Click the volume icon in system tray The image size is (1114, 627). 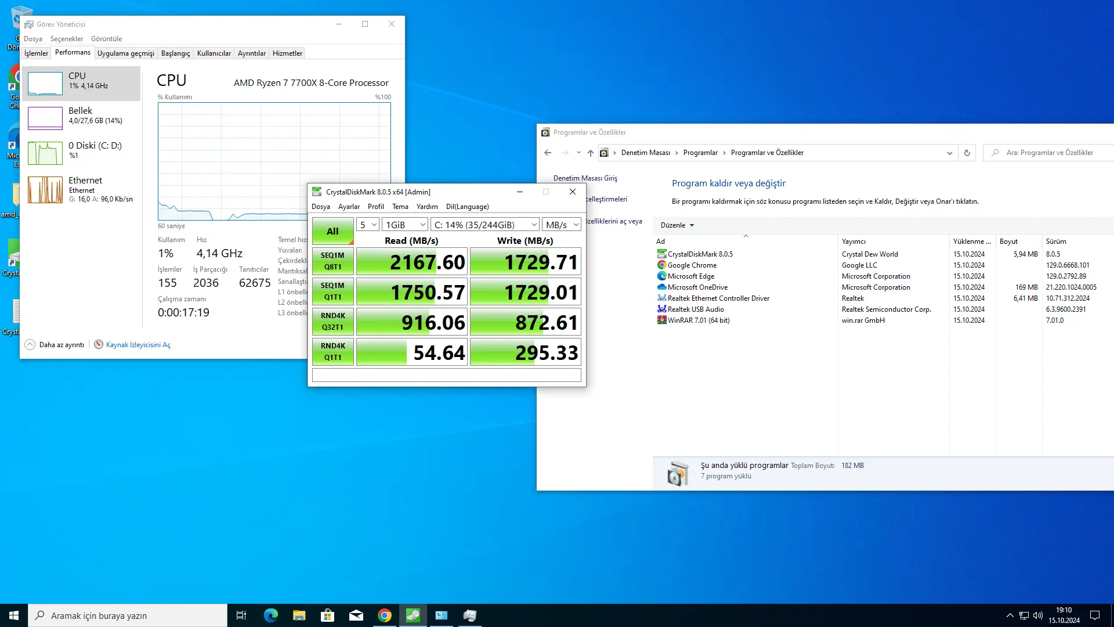[1038, 615]
